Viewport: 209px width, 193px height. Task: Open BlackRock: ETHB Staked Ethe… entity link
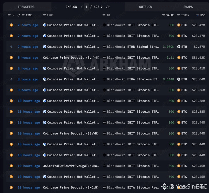click(133, 47)
